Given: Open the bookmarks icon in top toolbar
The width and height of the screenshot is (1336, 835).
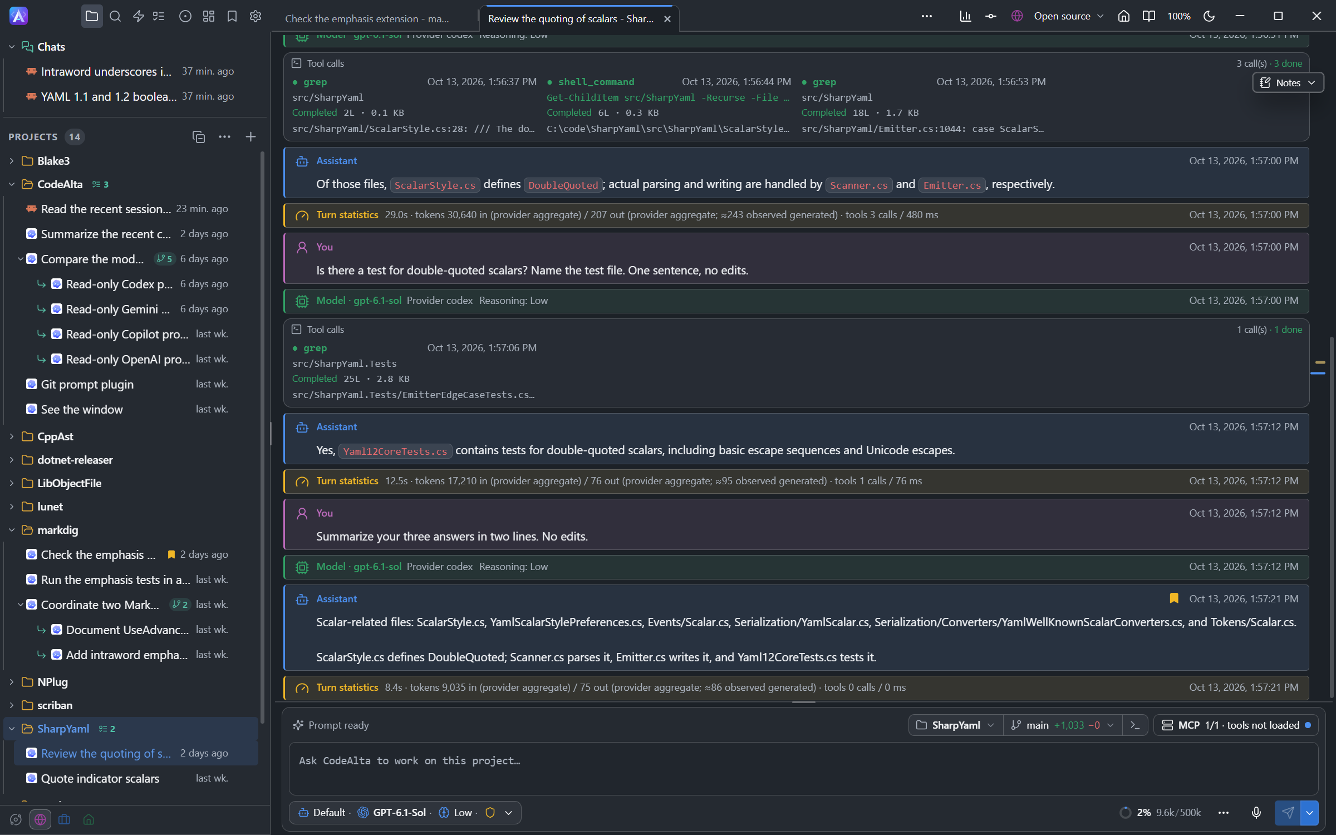Looking at the screenshot, I should 232,16.
